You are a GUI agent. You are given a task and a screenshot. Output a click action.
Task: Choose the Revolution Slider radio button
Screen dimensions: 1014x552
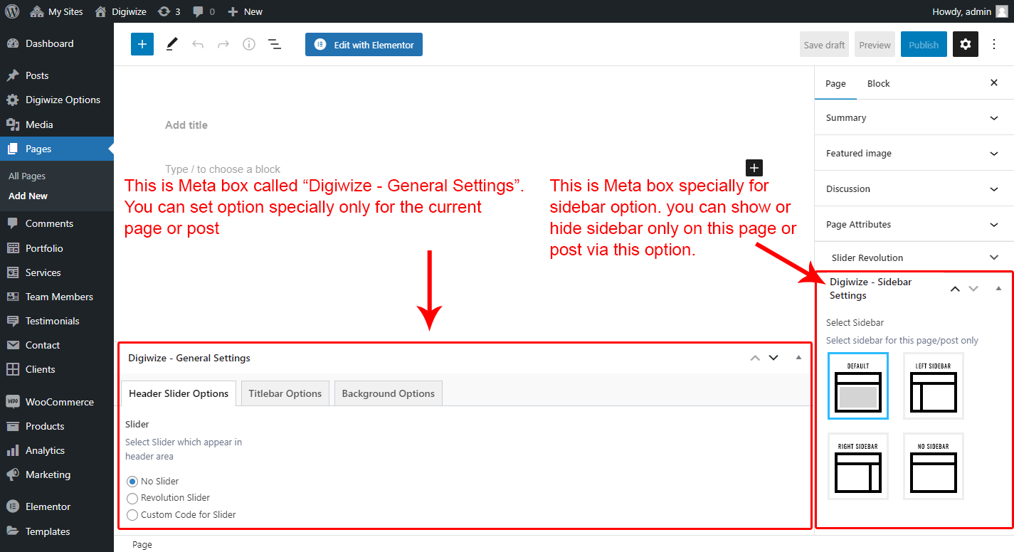point(132,498)
